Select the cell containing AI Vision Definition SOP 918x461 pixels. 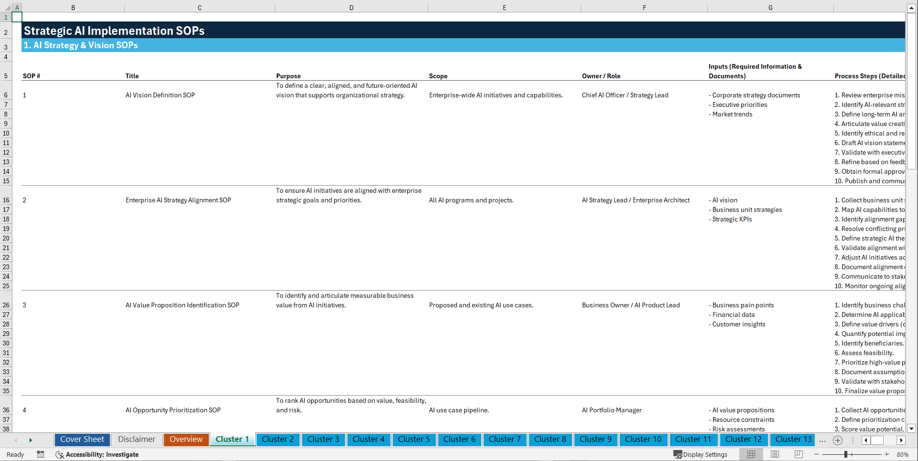click(160, 95)
